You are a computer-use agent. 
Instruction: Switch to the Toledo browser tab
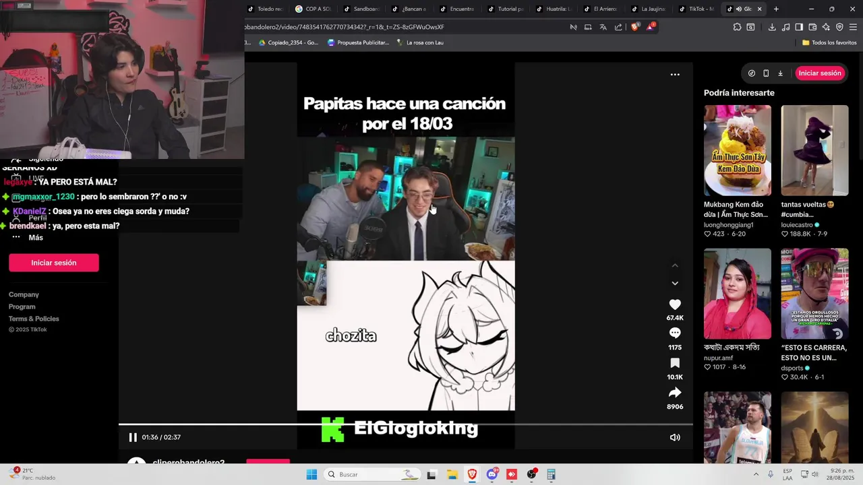266,9
